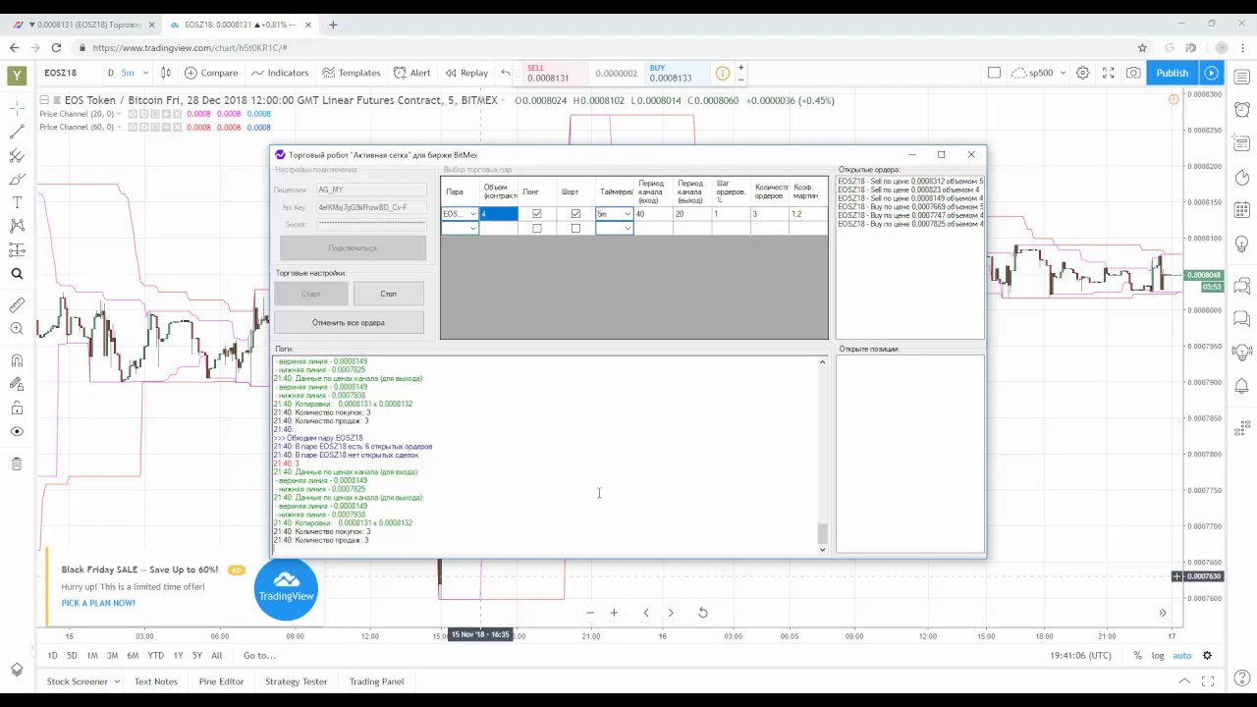This screenshot has width=1257, height=707.
Task: Select the 5D date range
Action: pyautogui.click(x=72, y=655)
